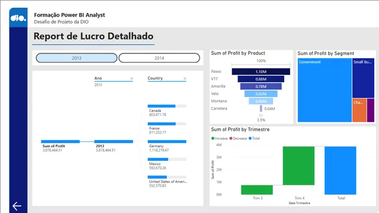Click the VTT funnel bar 0.88M
Image resolution: width=379 pixels, height=213 pixels.
point(261,79)
